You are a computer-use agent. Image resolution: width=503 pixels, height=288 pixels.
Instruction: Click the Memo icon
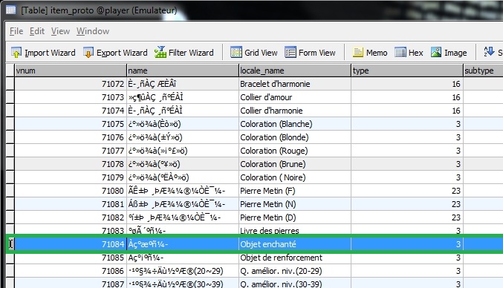point(357,52)
